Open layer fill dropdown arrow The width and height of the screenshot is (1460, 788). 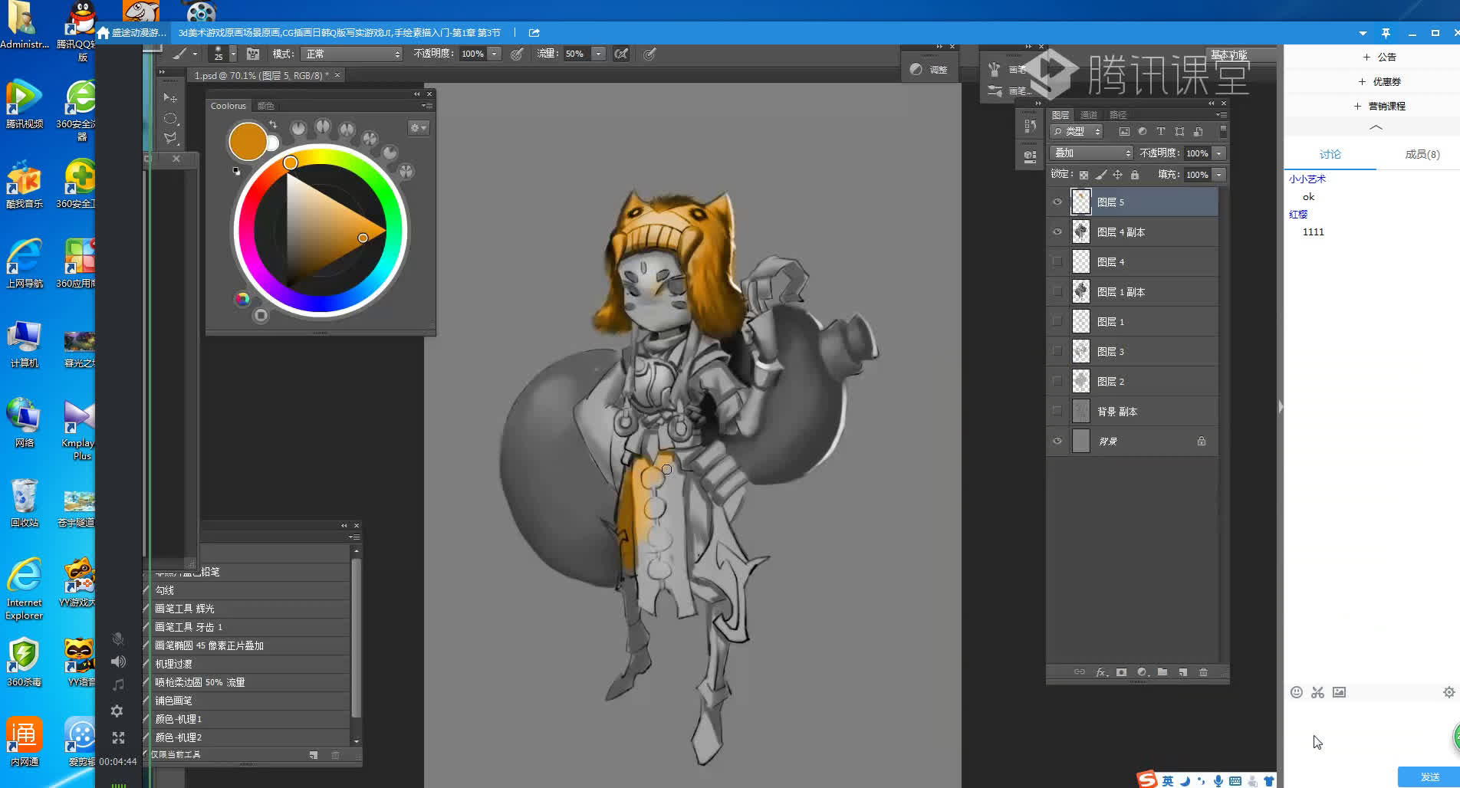click(1218, 175)
